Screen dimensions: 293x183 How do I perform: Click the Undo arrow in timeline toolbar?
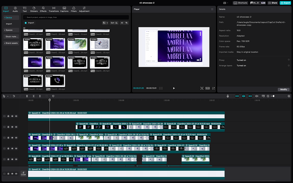[14, 96]
